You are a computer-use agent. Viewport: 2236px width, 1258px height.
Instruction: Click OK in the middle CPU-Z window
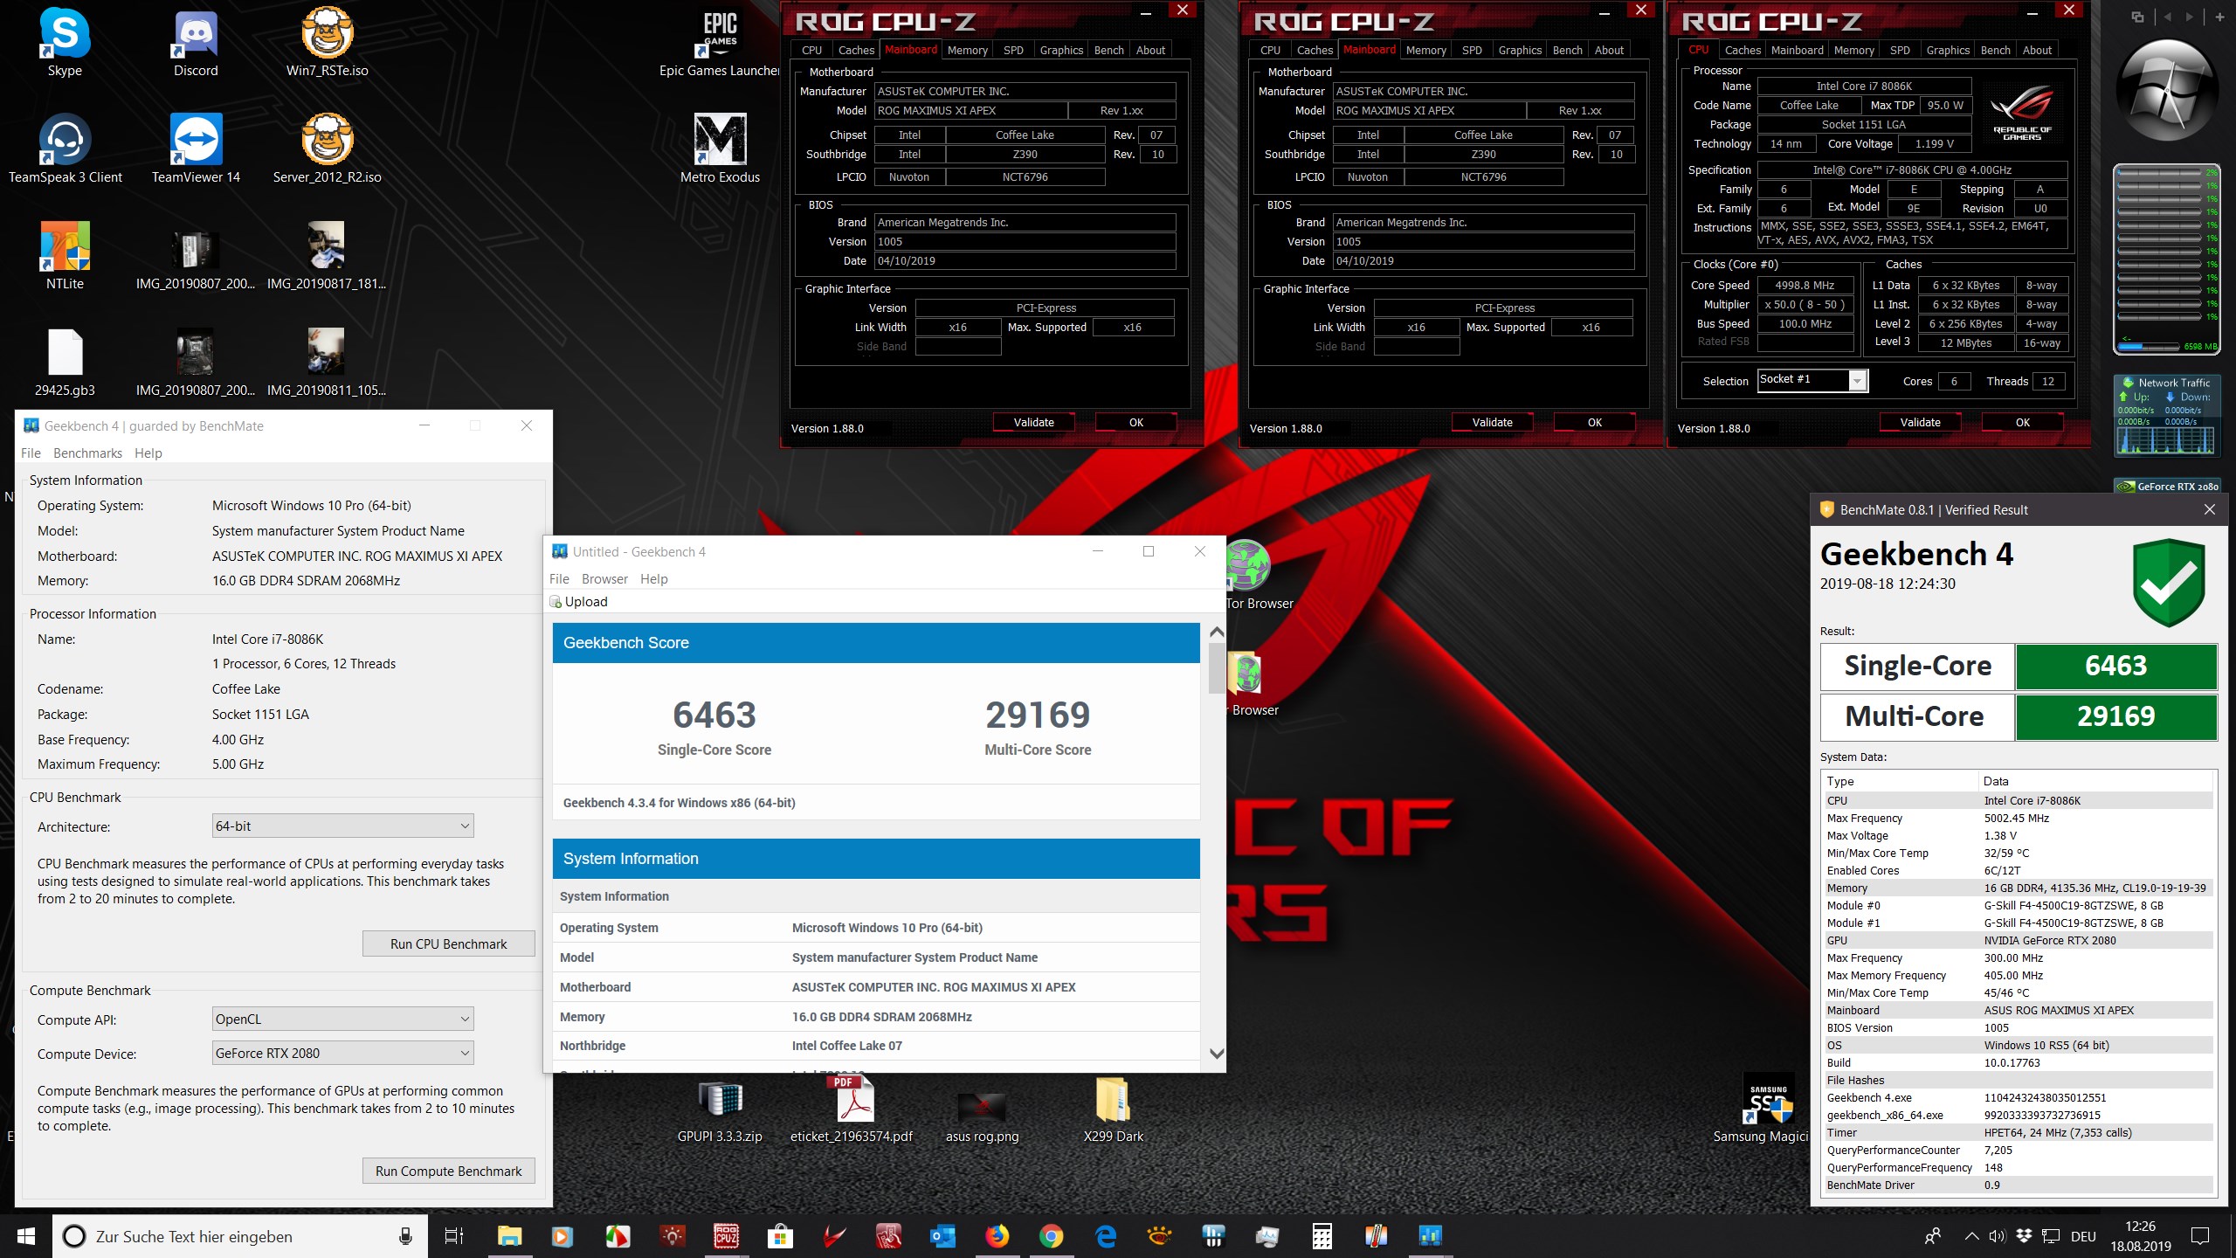click(1594, 422)
